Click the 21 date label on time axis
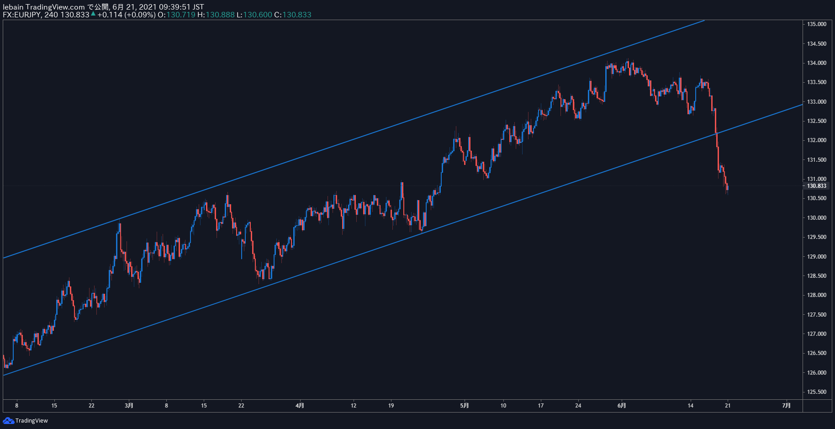This screenshot has width=835, height=429. click(728, 406)
